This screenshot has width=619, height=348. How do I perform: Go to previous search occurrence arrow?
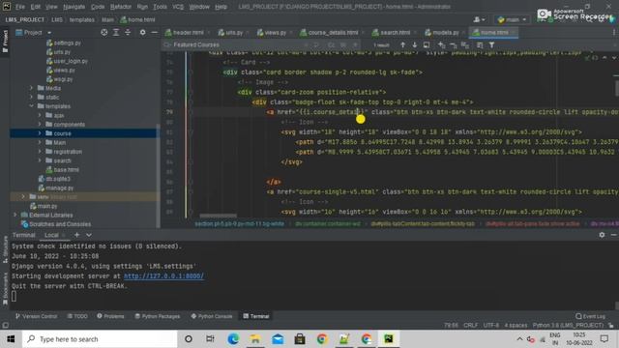[x=402, y=45]
